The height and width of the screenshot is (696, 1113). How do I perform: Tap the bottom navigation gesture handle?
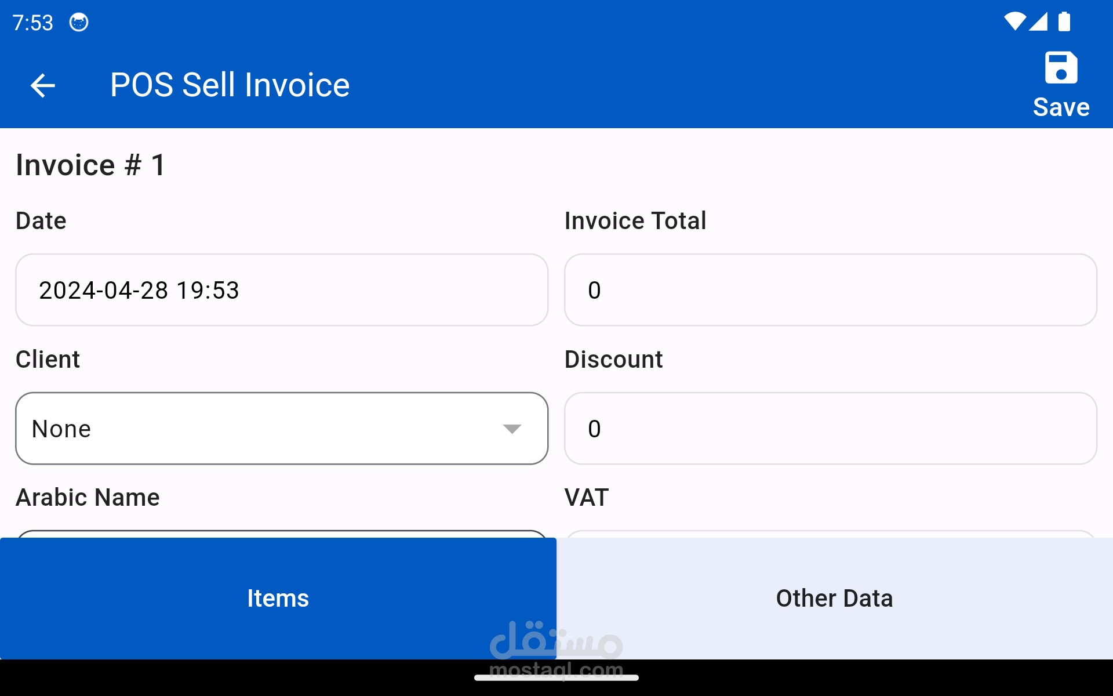tap(556, 677)
